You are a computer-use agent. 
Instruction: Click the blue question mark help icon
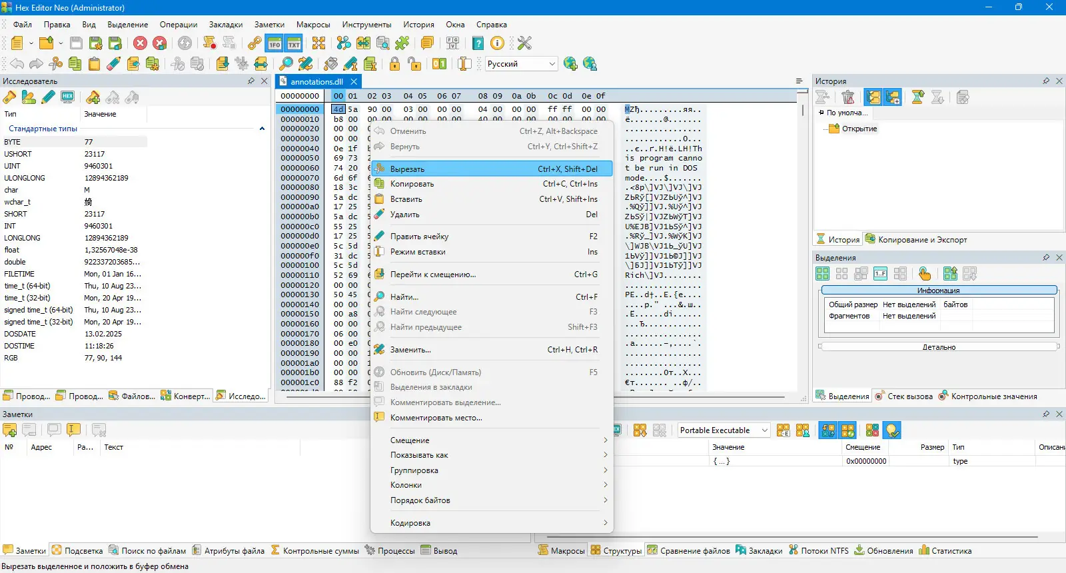click(478, 43)
